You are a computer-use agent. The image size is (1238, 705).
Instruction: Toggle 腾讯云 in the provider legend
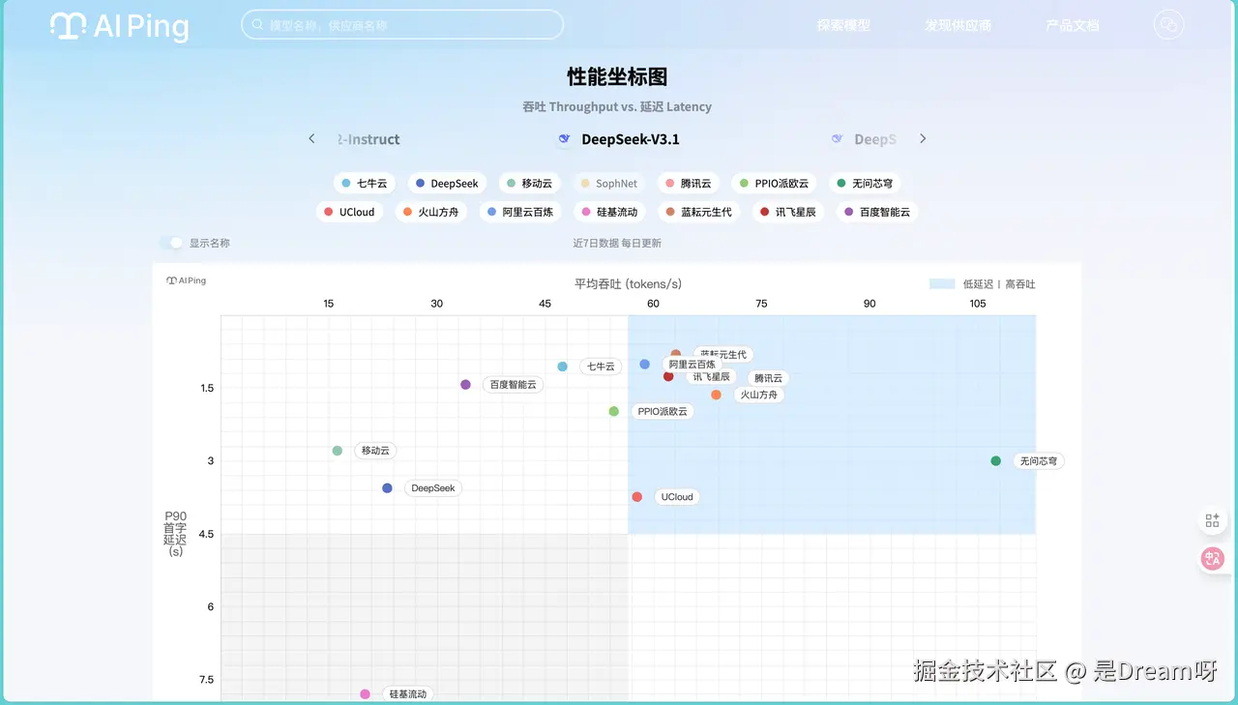[x=689, y=183]
